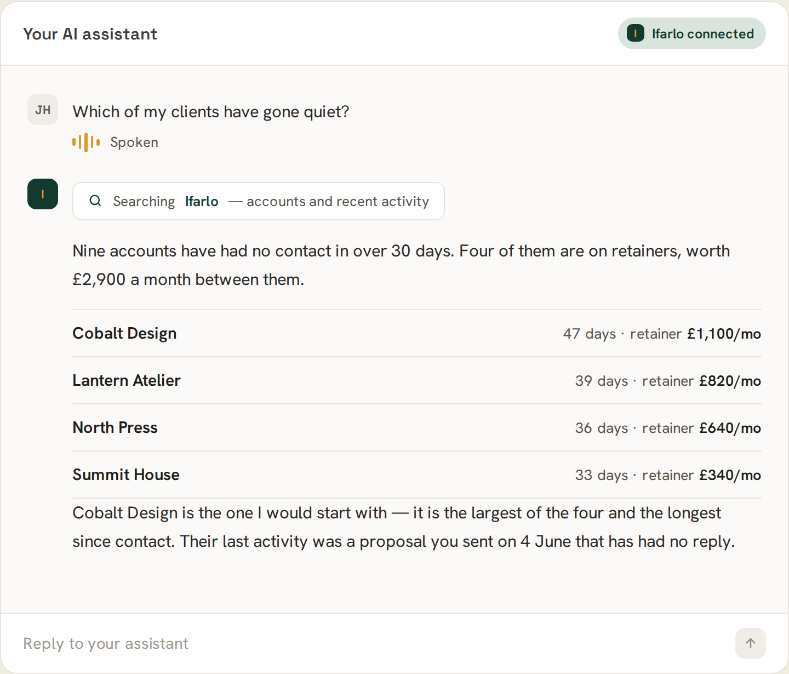Click the Ifarlo logo in connected badge
The height and width of the screenshot is (674, 789).
pyautogui.click(x=635, y=33)
